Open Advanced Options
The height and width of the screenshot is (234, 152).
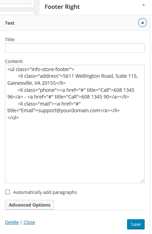(x=29, y=205)
